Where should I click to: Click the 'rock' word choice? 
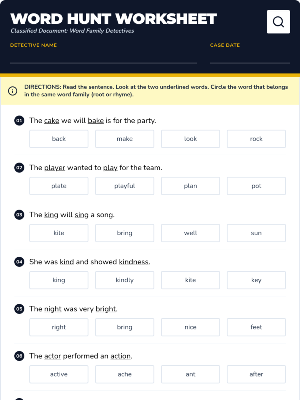pyautogui.click(x=256, y=139)
